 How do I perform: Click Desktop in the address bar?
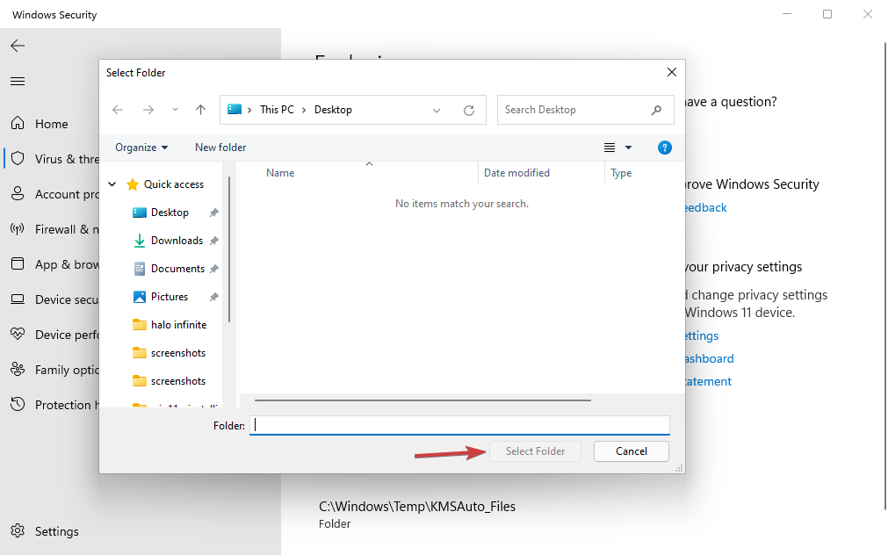tap(333, 110)
